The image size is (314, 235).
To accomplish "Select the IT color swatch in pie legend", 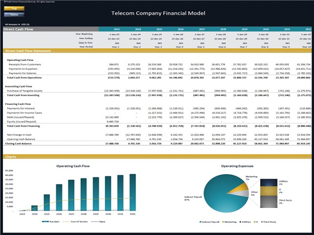I will 254,222.
